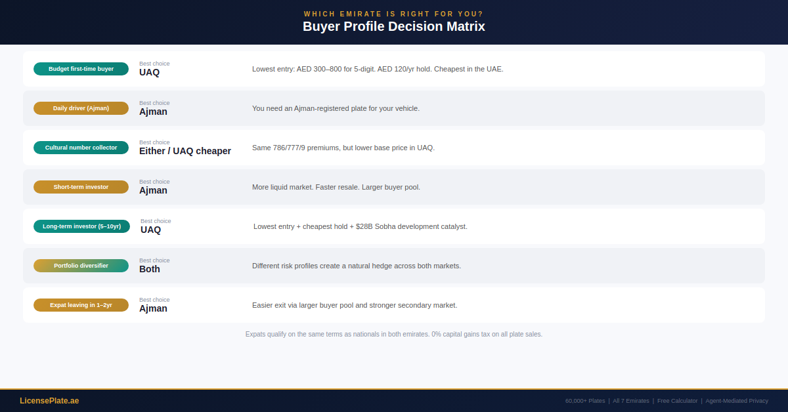Open the All 7 Emirates footer link
The width and height of the screenshot is (788, 412).
pyautogui.click(x=631, y=401)
